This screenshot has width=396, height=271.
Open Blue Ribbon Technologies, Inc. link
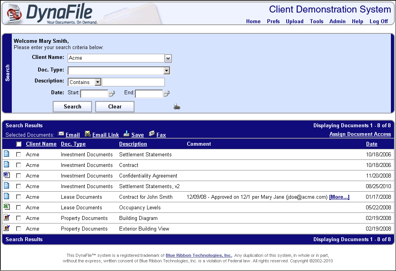[x=198, y=255]
